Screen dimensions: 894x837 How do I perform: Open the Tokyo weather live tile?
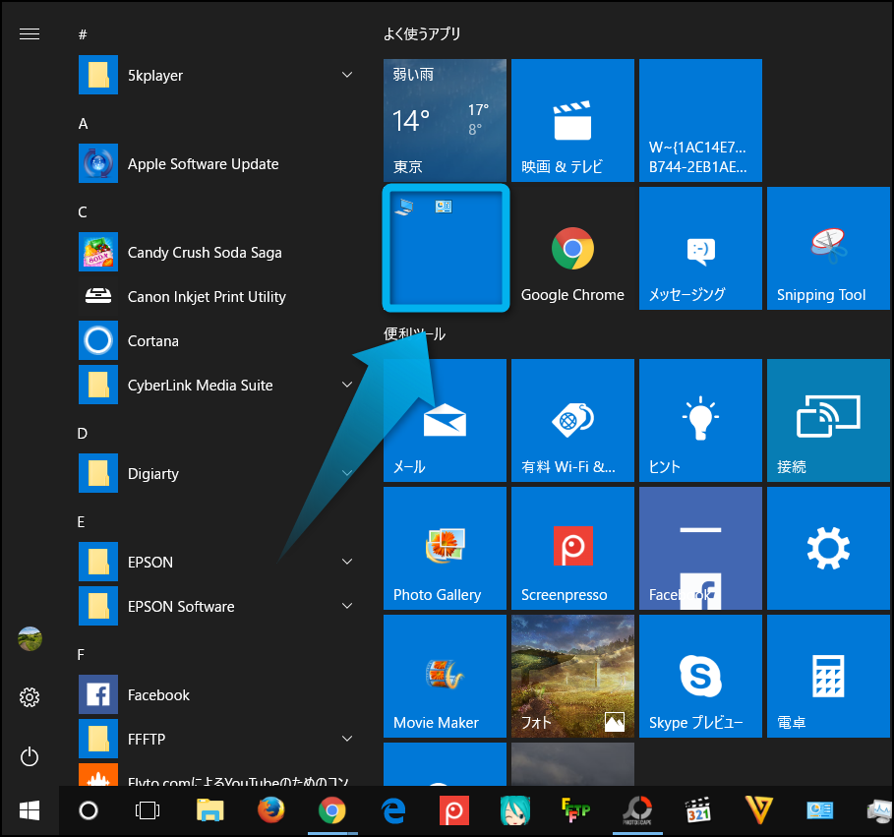coord(445,120)
